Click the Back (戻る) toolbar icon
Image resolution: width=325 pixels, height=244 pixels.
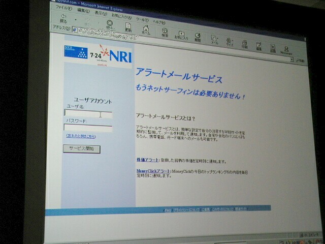[x=63, y=18]
